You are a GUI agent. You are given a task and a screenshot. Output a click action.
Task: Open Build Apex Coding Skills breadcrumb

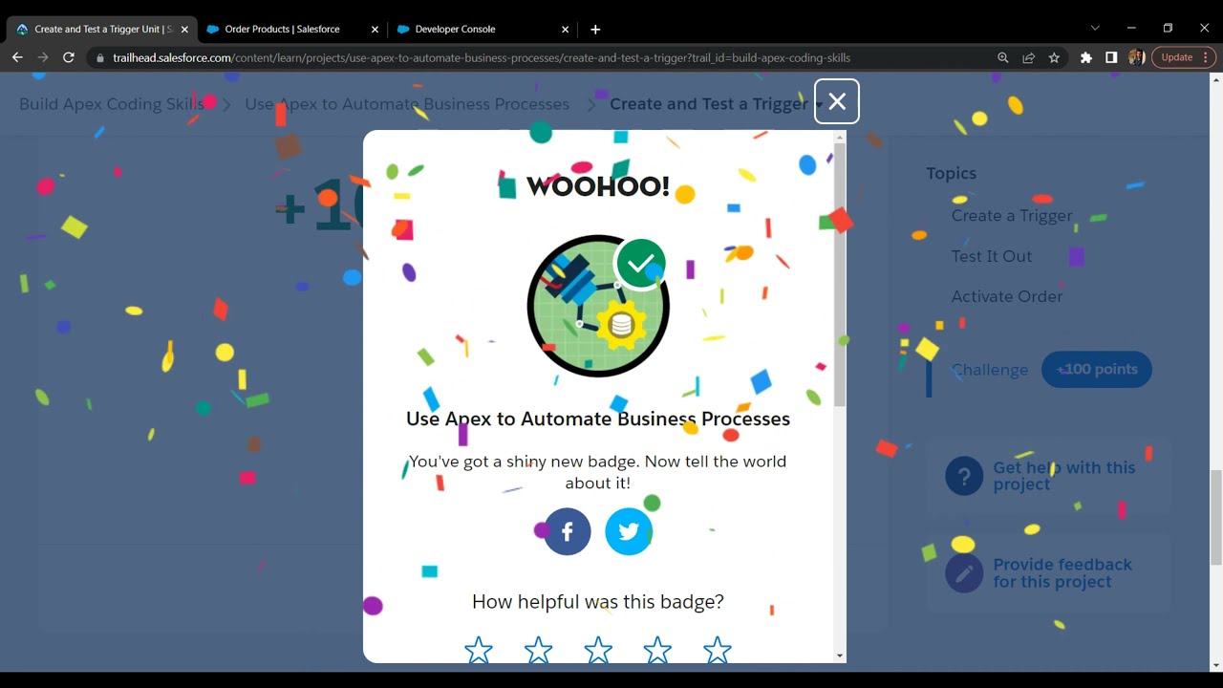click(x=112, y=103)
